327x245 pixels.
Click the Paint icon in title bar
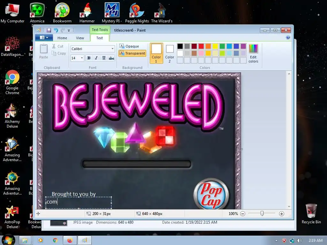click(38, 30)
